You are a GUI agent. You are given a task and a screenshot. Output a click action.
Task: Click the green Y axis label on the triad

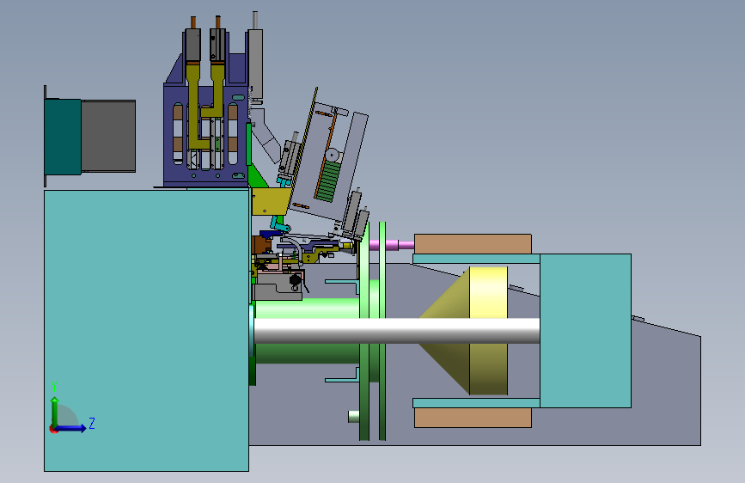pyautogui.click(x=54, y=386)
